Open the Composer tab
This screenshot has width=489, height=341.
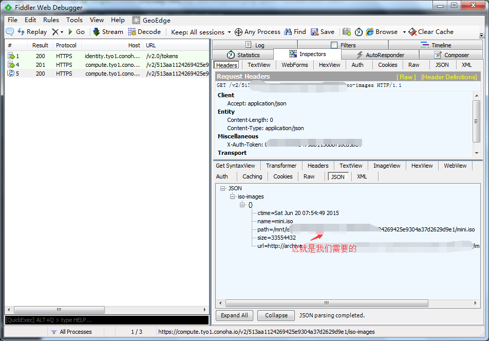(451, 55)
